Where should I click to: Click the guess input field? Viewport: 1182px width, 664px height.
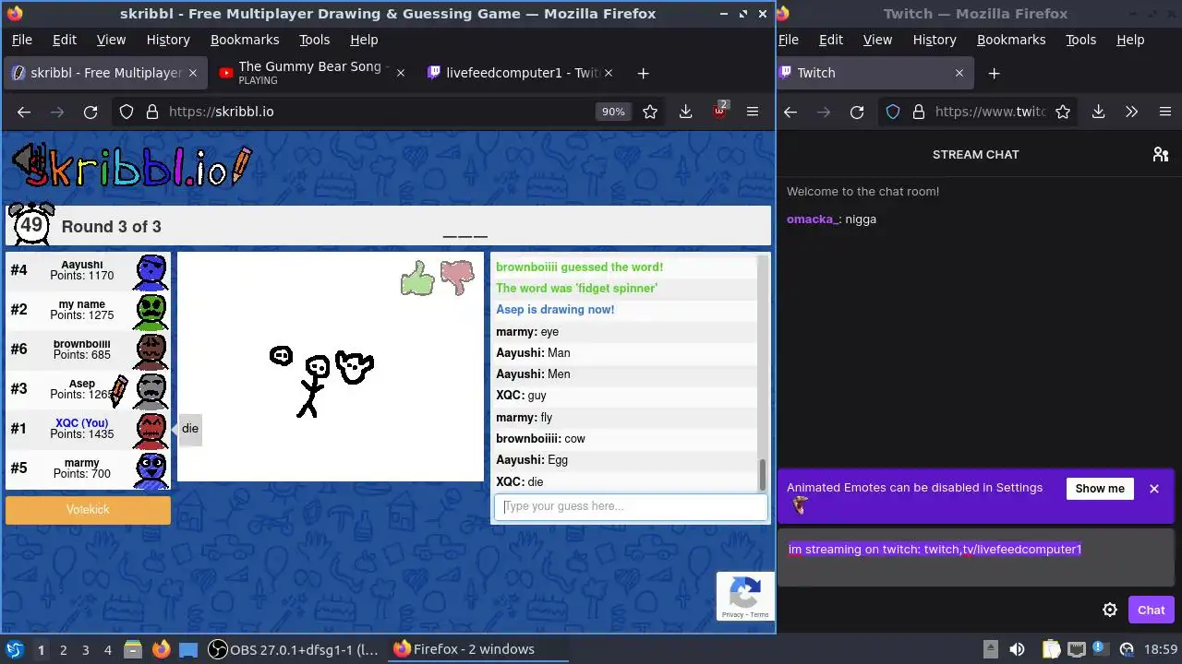pyautogui.click(x=631, y=506)
